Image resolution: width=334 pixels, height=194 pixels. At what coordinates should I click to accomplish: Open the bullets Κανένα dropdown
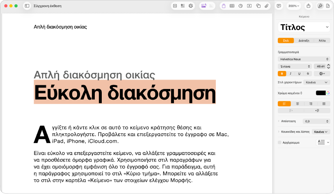point(321,132)
